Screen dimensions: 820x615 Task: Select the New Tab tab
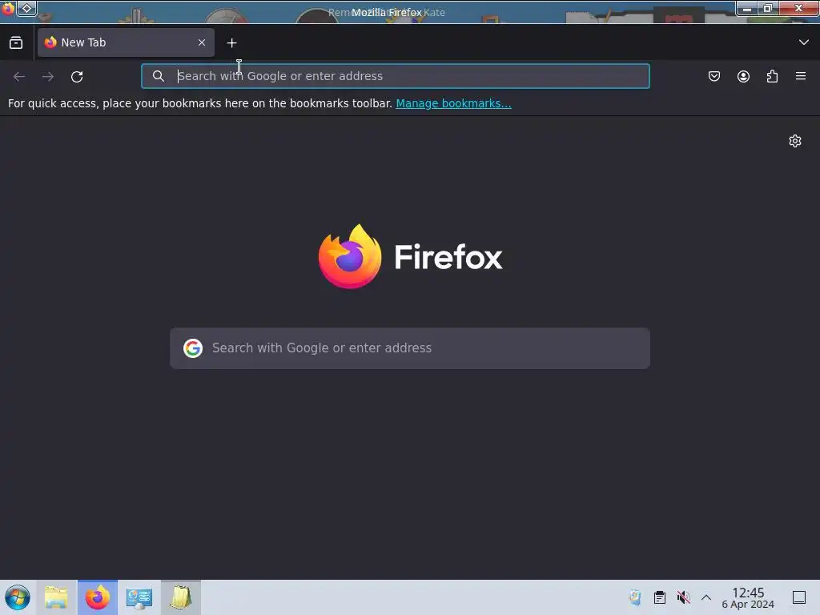click(x=126, y=42)
